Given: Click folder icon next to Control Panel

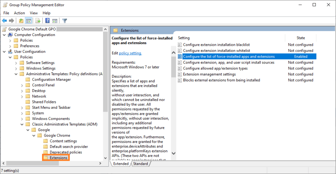Looking at the screenshot, I should click(28, 85).
